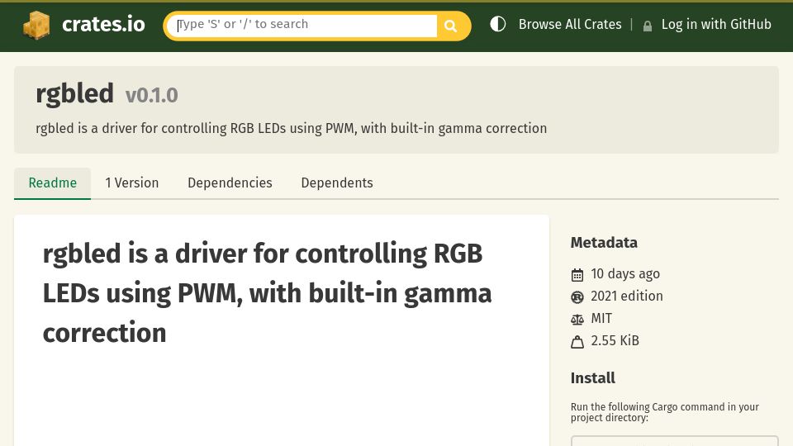
Task: Click the yellow magnifier search button
Action: [451, 26]
